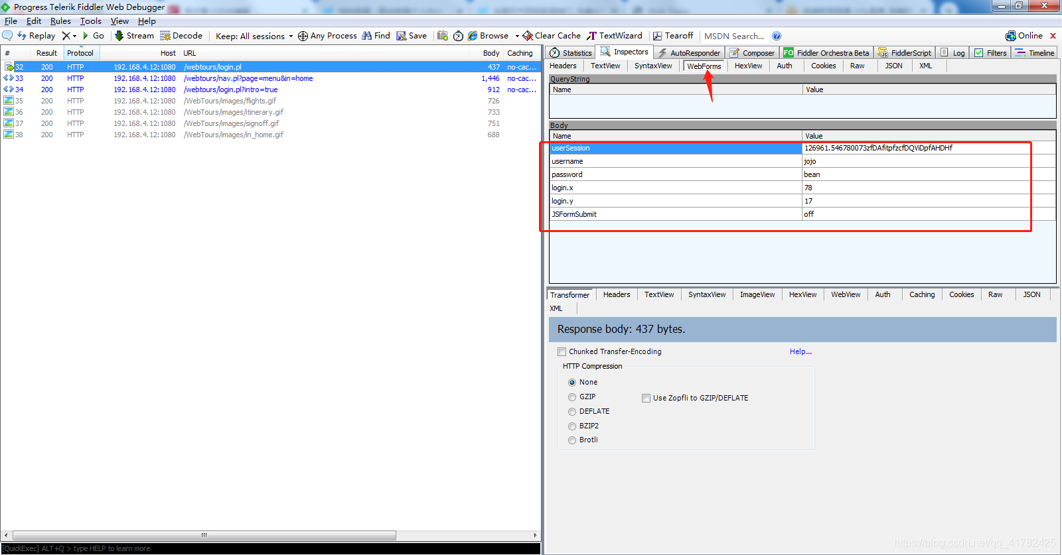Viewport: 1062px width, 555px height.
Task: Select response WebView tab
Action: click(x=846, y=294)
